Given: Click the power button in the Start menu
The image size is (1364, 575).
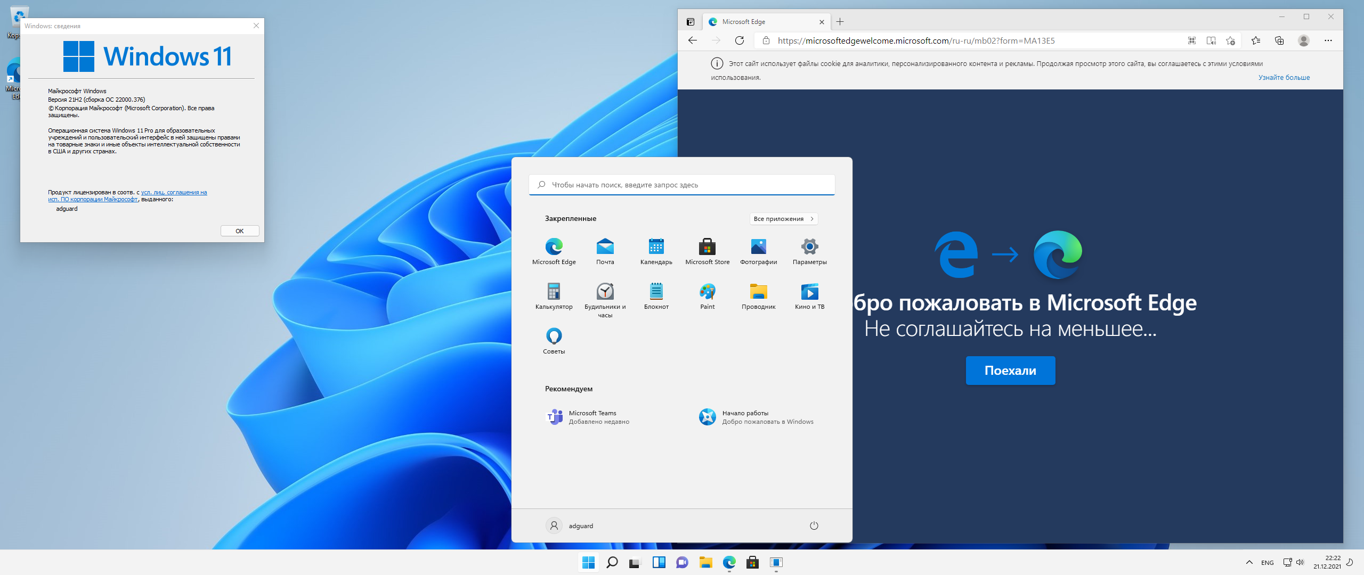Looking at the screenshot, I should (x=814, y=526).
